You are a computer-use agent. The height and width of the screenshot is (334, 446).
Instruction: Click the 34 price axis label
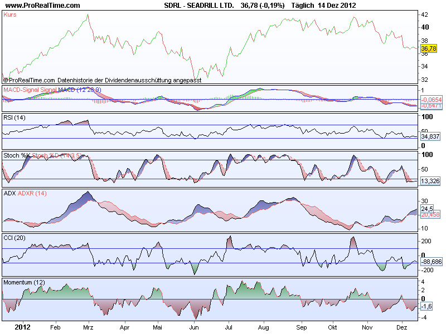tap(424, 66)
